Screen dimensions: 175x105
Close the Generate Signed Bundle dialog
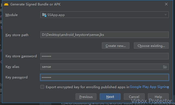point(166,4)
